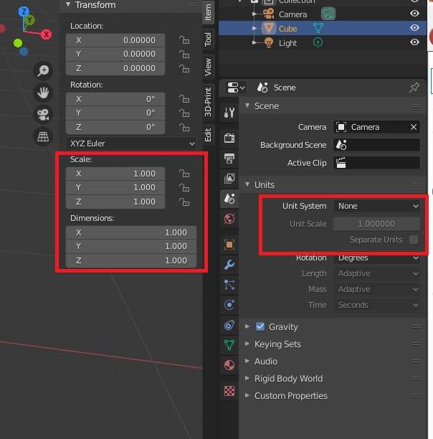Image resolution: width=433 pixels, height=439 pixels.
Task: Expand the Keying Sets panel
Action: (x=247, y=344)
